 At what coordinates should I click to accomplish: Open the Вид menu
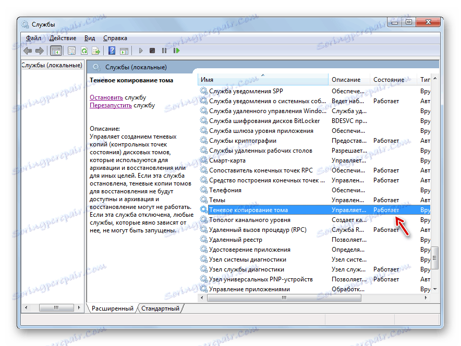pos(90,38)
